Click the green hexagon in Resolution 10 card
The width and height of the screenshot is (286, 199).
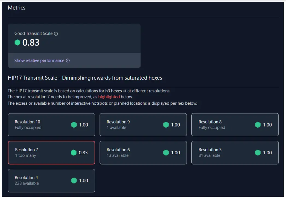(x=74, y=125)
